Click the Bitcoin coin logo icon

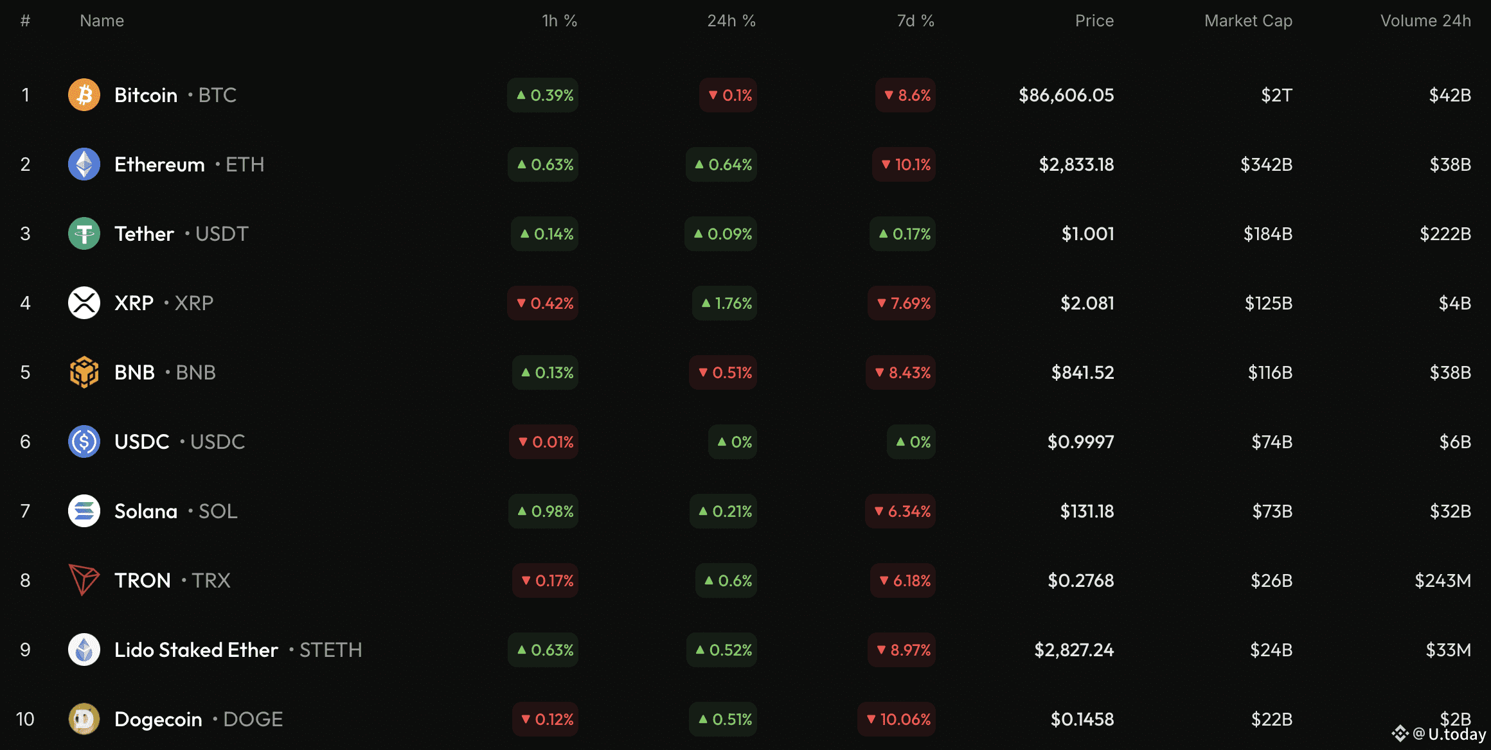pos(84,95)
